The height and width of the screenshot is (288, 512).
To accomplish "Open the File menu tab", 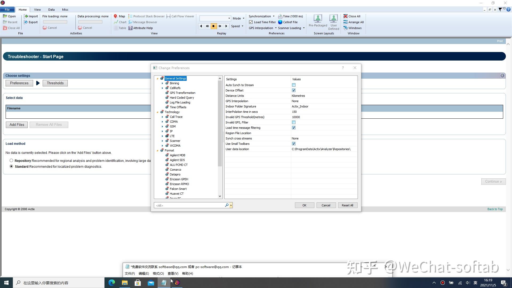I will [x=7, y=10].
